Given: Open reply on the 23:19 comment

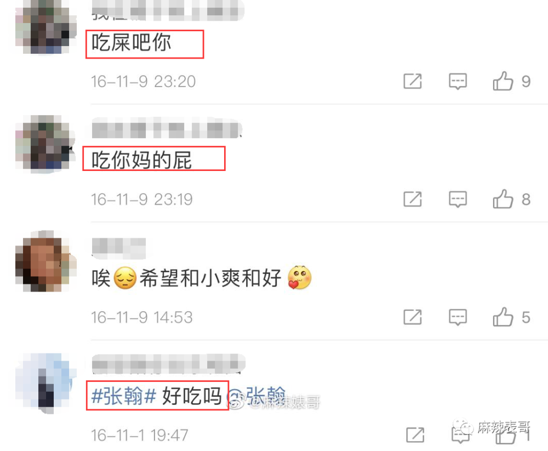Looking at the screenshot, I should [458, 199].
